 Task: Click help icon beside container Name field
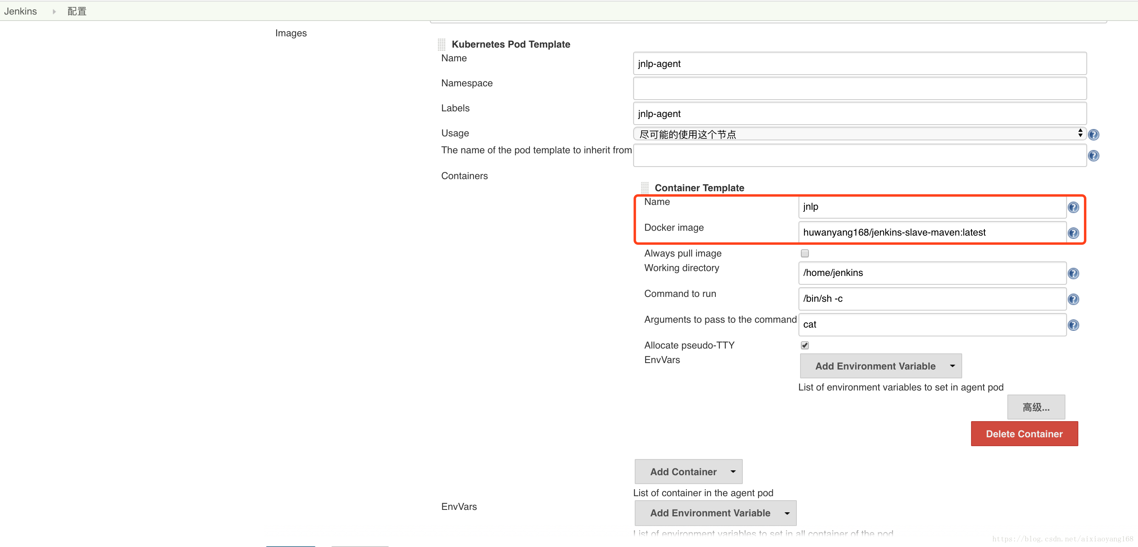click(1073, 207)
